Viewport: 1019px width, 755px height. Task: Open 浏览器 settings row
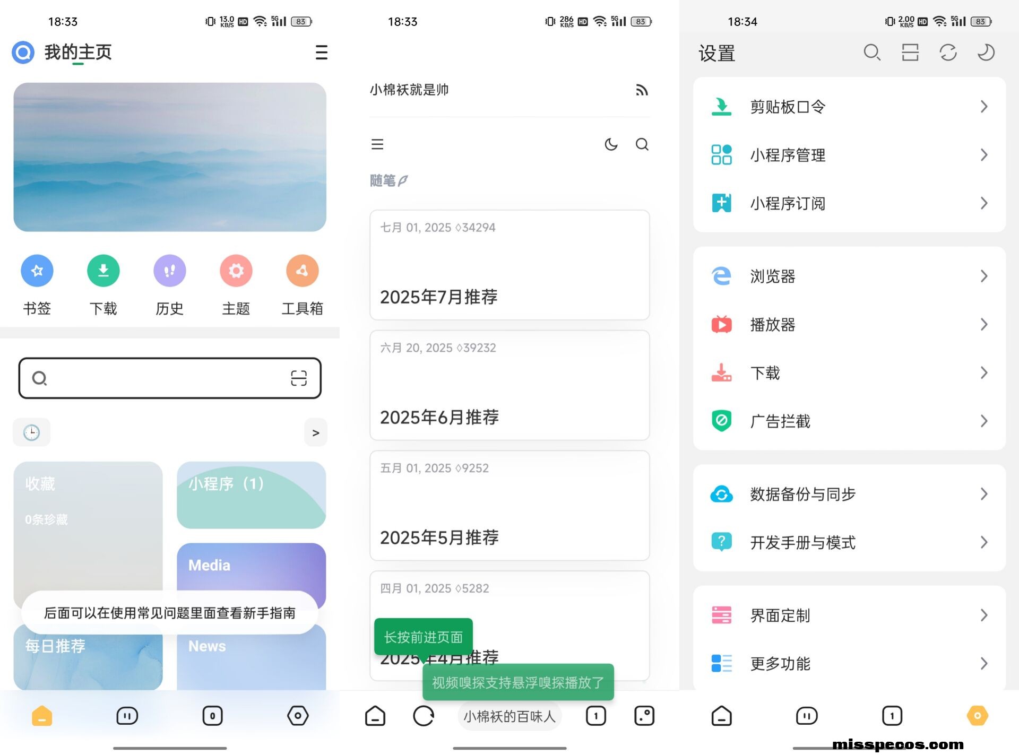click(849, 276)
